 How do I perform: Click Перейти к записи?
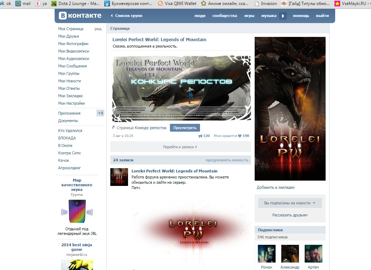[181, 147]
